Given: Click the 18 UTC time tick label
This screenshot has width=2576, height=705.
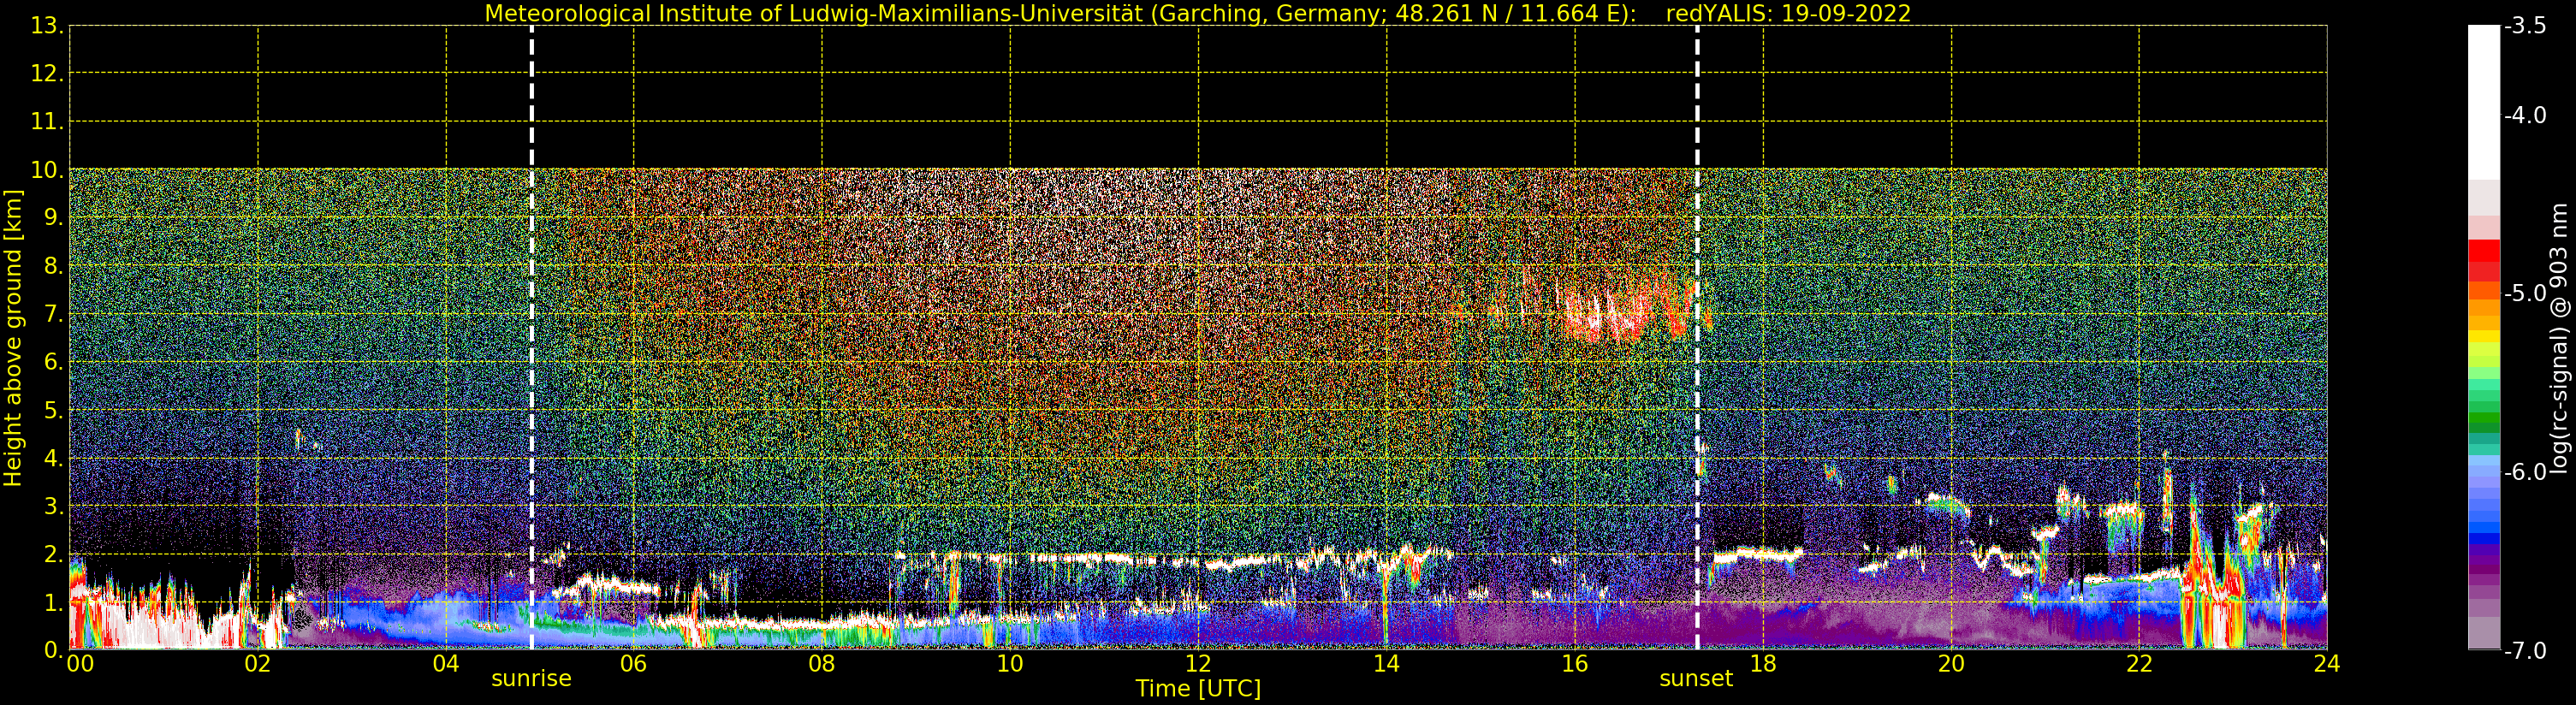Looking at the screenshot, I should point(1763,664).
